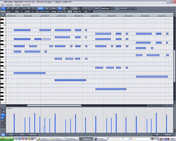The image size is (176, 141).
Task: Open the grid value 16 dropdown
Action: pos(70,9)
